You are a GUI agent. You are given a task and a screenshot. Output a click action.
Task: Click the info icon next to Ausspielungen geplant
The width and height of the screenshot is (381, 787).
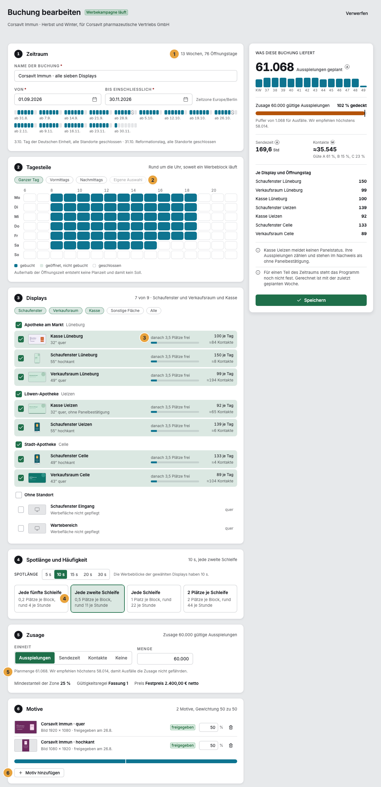pyautogui.click(x=347, y=67)
